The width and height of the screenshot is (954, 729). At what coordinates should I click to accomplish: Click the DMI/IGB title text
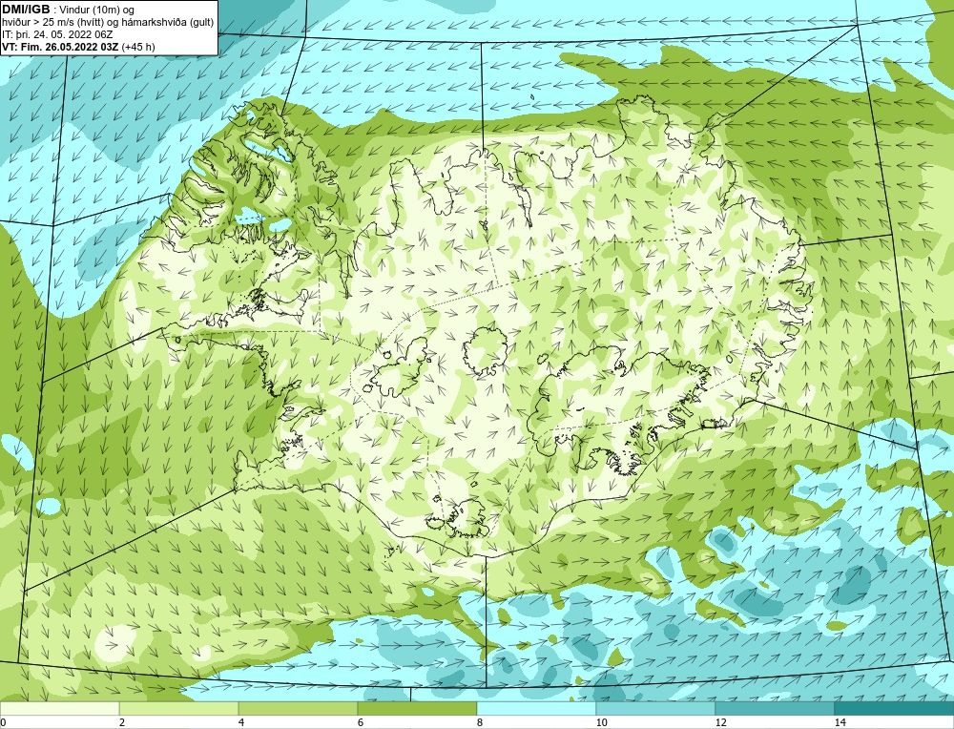26,9
